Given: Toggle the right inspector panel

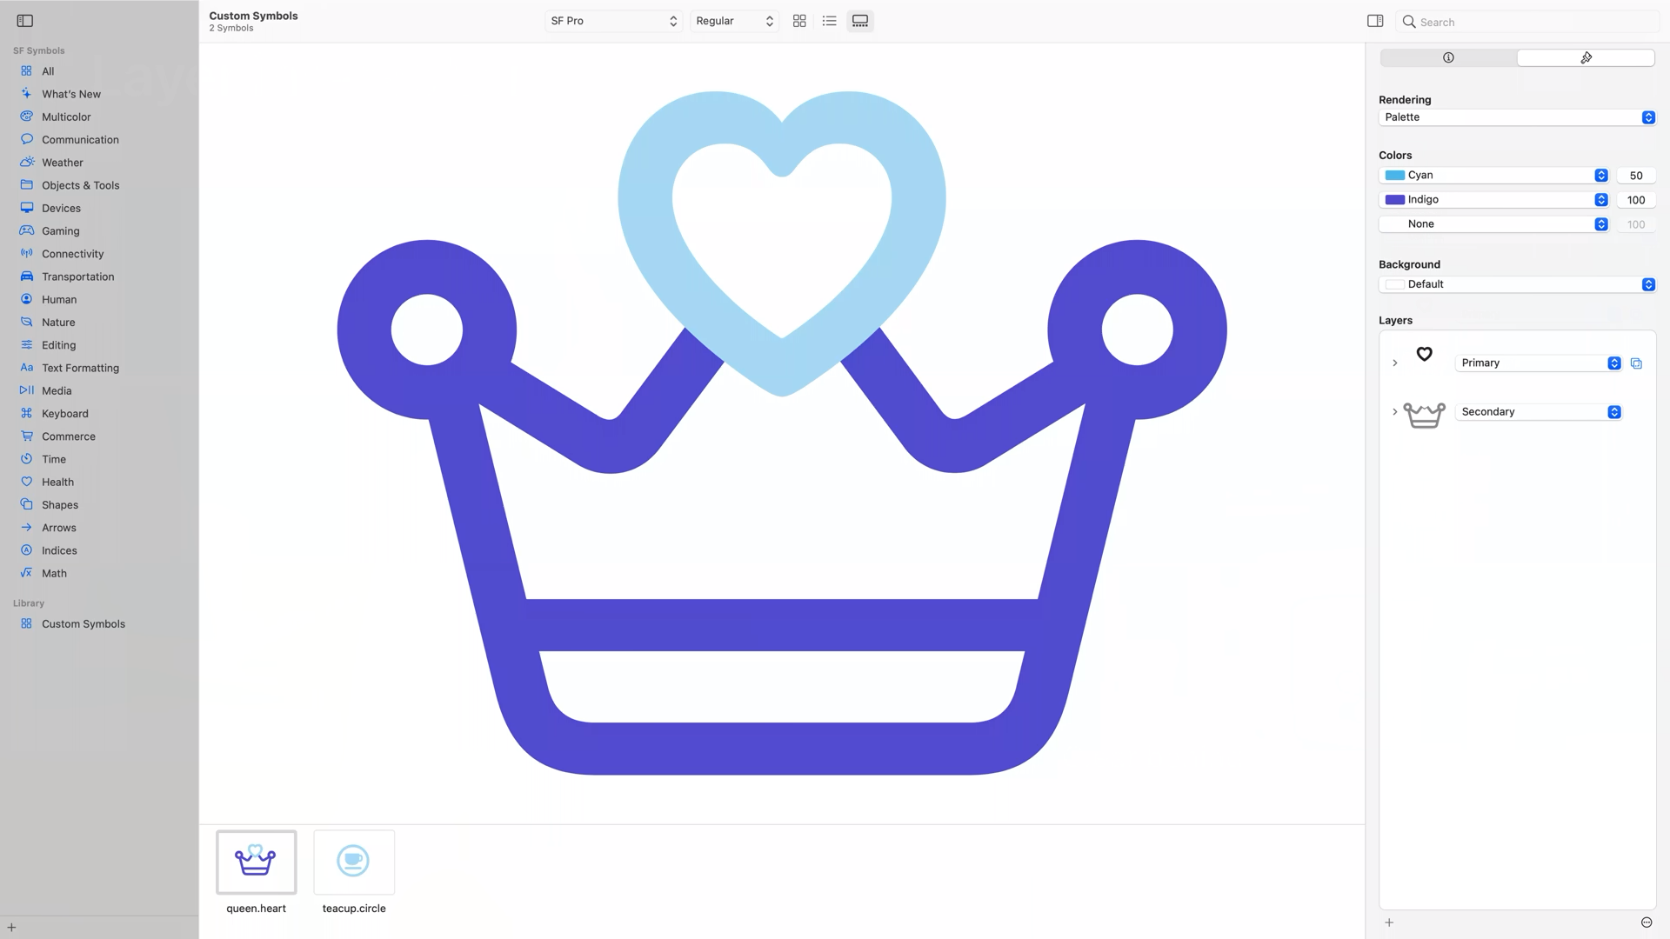Looking at the screenshot, I should click(1375, 21).
